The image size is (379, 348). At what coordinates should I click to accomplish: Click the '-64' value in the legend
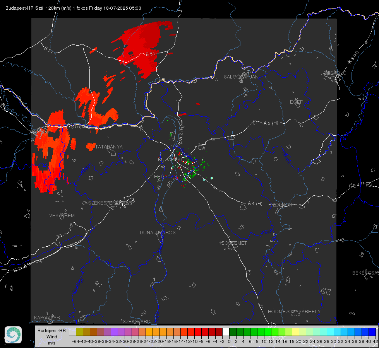[x=76, y=341]
